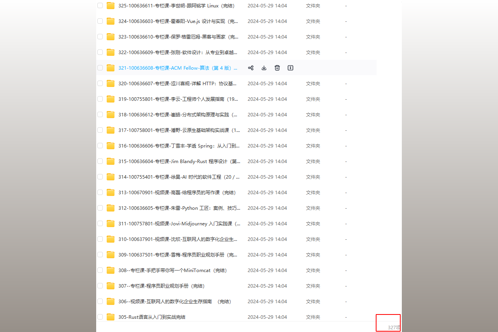This screenshot has width=498, height=332.
Task: Share the 321 ACM Fellow folder
Action: (x=251, y=68)
